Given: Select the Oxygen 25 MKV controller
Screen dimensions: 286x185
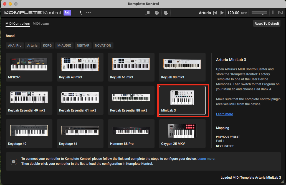Looking at the screenshot, I should (182, 134).
